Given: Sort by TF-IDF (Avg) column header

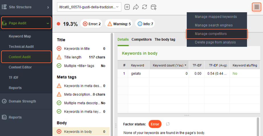Looking at the screenshot, I should click(x=218, y=65).
